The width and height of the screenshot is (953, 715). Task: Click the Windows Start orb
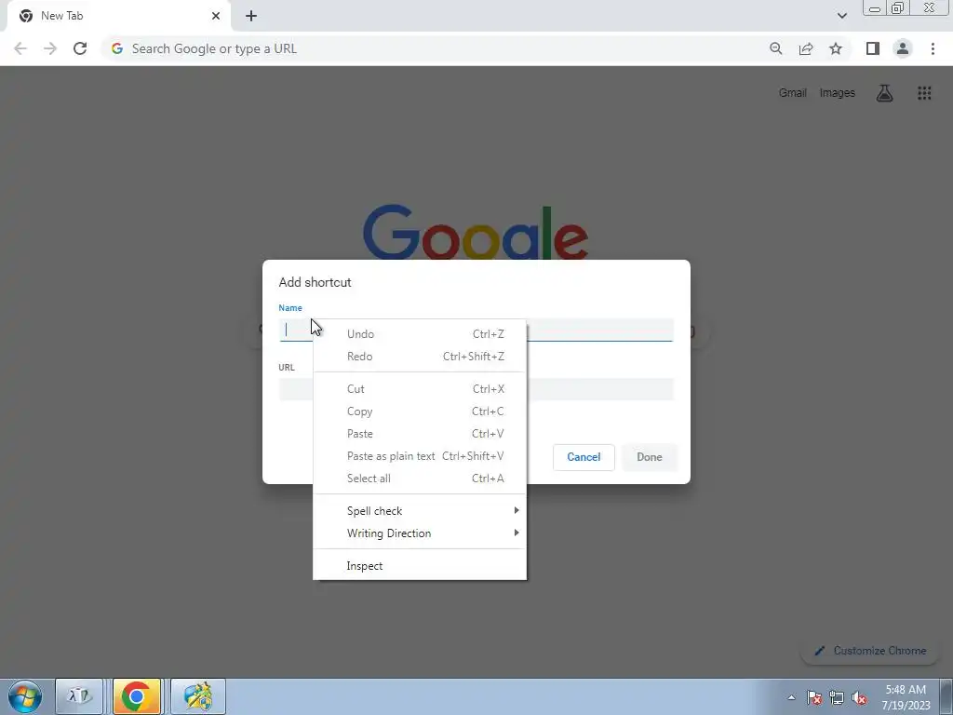coord(25,696)
